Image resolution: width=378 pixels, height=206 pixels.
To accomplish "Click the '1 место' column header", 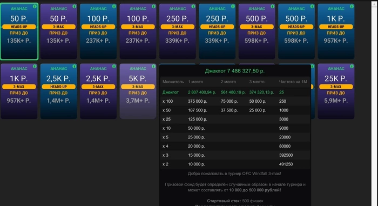I will (195, 82).
